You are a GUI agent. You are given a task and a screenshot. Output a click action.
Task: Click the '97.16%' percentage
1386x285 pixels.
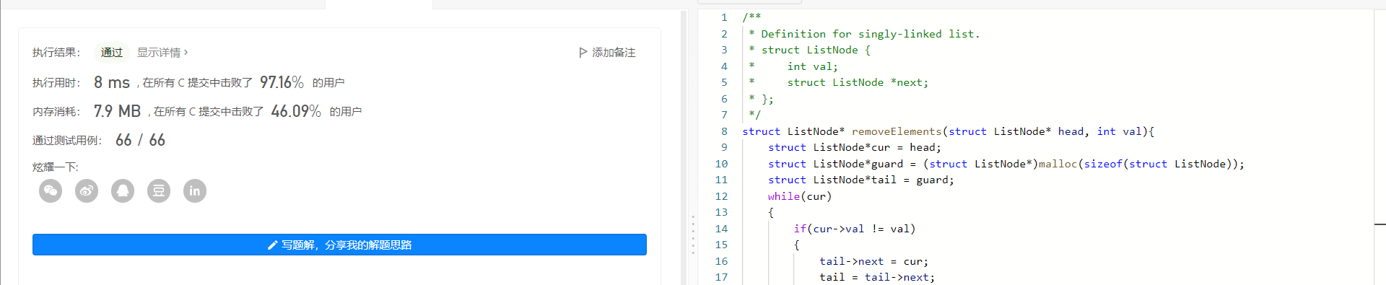point(282,82)
